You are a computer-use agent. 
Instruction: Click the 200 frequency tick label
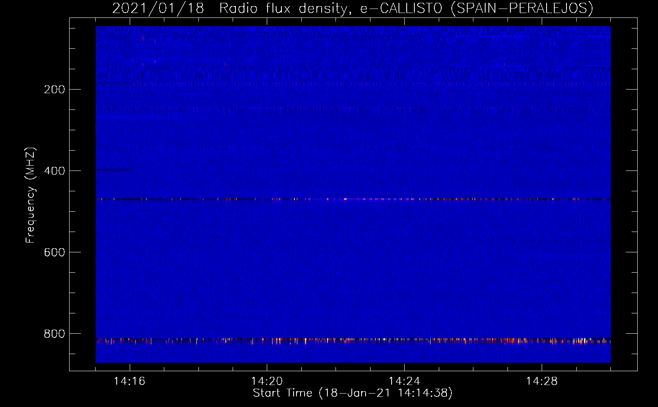[x=54, y=90]
